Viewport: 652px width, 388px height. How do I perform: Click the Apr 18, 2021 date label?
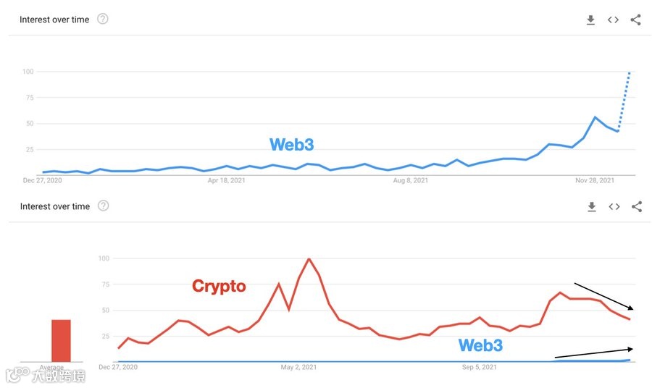[x=226, y=180]
